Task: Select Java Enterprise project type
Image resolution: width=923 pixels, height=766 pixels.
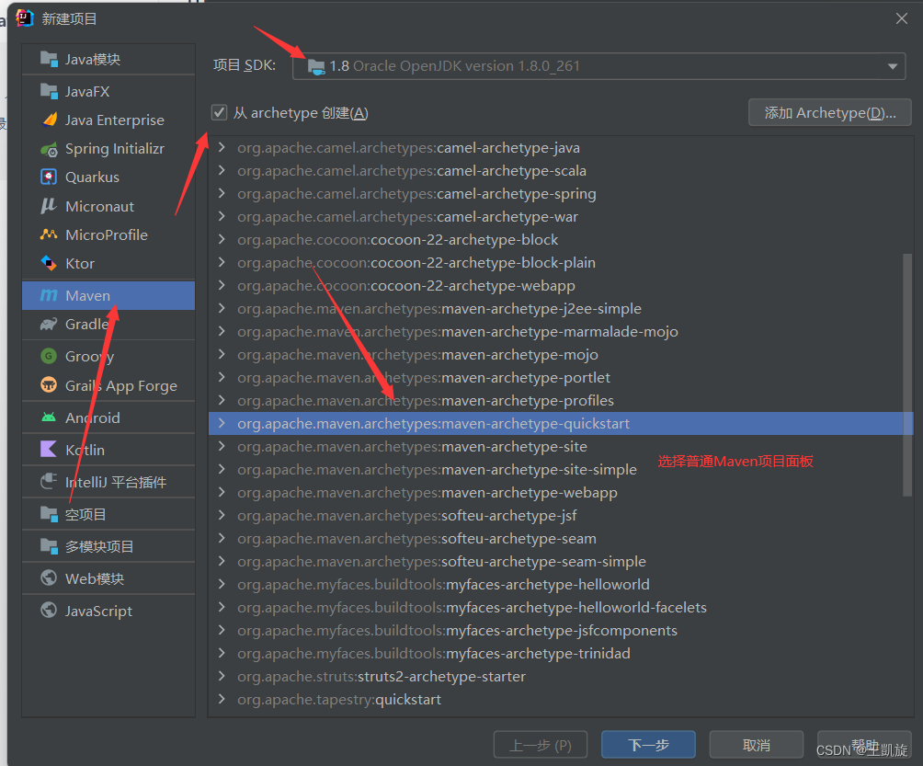Action: tap(108, 120)
